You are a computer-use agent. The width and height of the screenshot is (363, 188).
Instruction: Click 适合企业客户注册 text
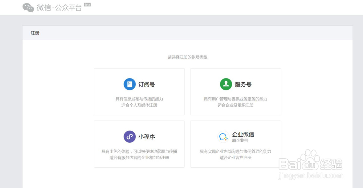(x=236, y=158)
